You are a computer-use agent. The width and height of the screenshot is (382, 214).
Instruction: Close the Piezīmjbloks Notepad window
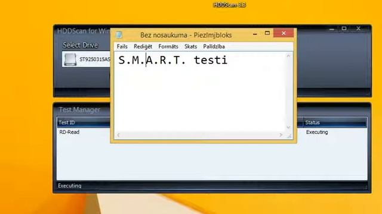pyautogui.click(x=284, y=33)
